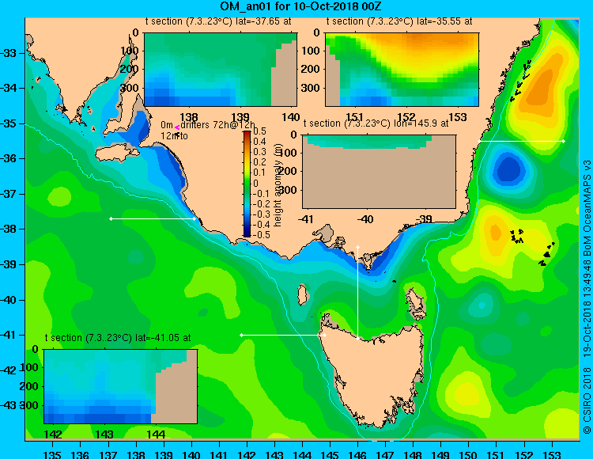
Task: Select label "t section (7.3..23°C) lat=-35.55 at"
Action: coord(399,21)
